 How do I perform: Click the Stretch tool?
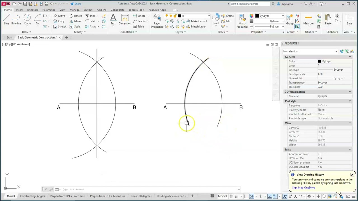click(60, 27)
